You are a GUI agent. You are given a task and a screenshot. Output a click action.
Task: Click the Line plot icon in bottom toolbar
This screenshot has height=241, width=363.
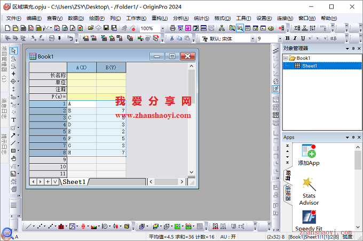(28, 226)
